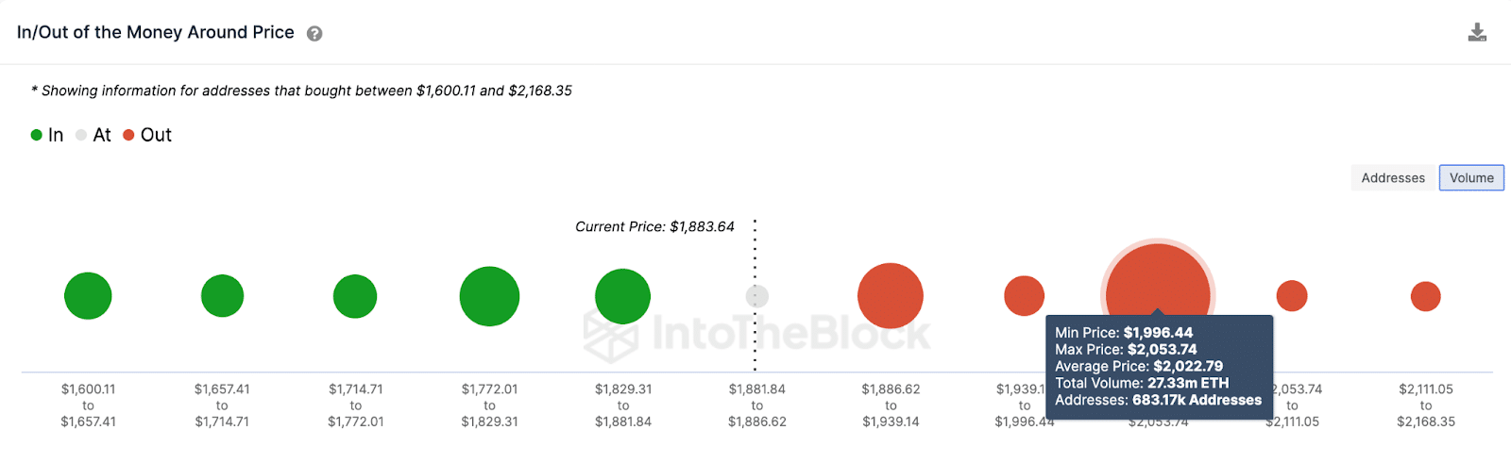
Task: Toggle the red Out legend item
Action: 147,135
